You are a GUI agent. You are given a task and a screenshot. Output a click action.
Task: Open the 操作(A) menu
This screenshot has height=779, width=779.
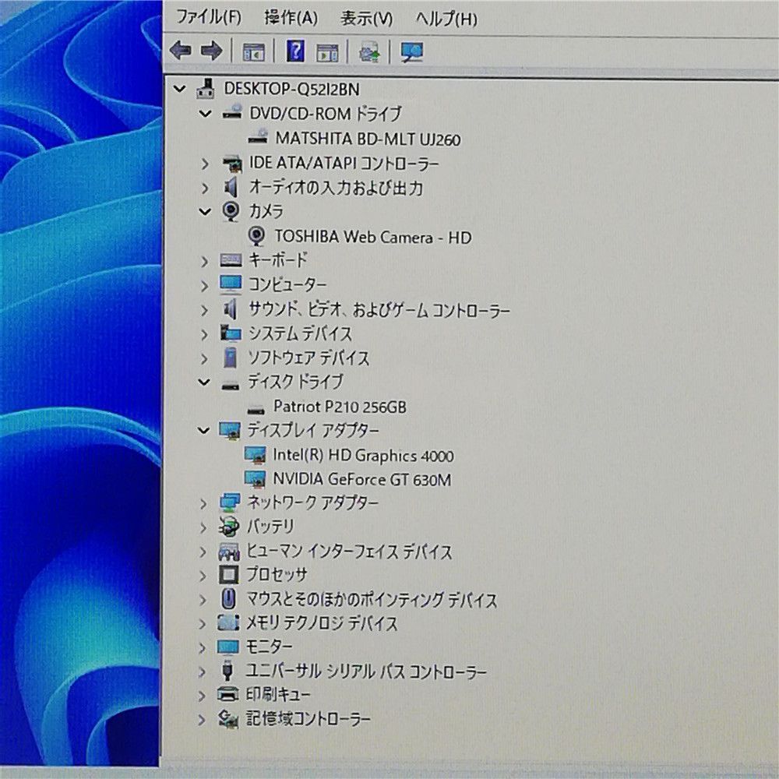(291, 18)
